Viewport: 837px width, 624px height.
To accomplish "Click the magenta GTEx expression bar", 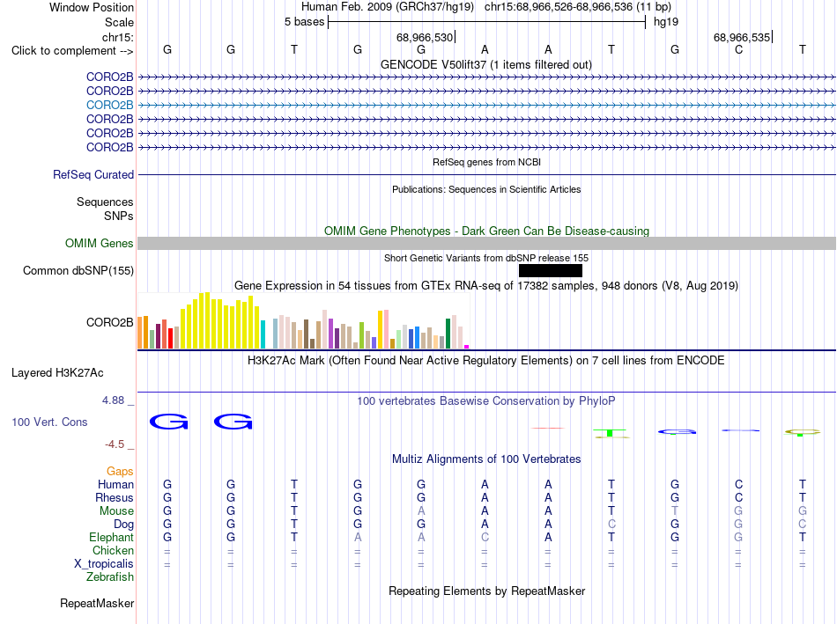I will [x=467, y=347].
